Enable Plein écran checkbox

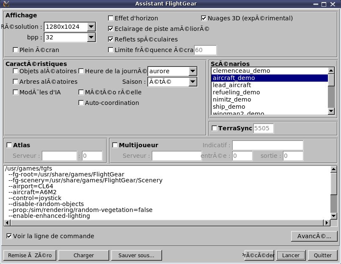[x=15, y=50]
